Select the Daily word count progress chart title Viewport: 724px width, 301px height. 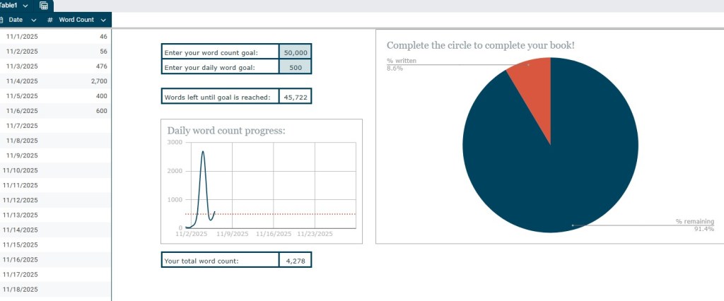coord(226,131)
